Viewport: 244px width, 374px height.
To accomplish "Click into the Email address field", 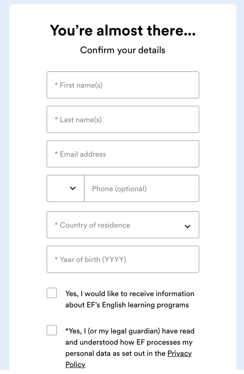I will pyautogui.click(x=123, y=154).
